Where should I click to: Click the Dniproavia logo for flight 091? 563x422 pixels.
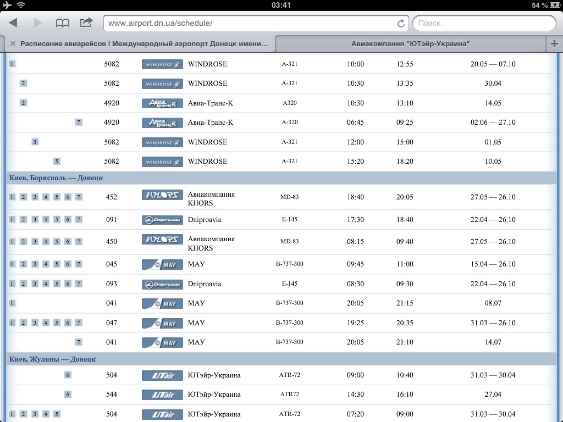click(162, 220)
